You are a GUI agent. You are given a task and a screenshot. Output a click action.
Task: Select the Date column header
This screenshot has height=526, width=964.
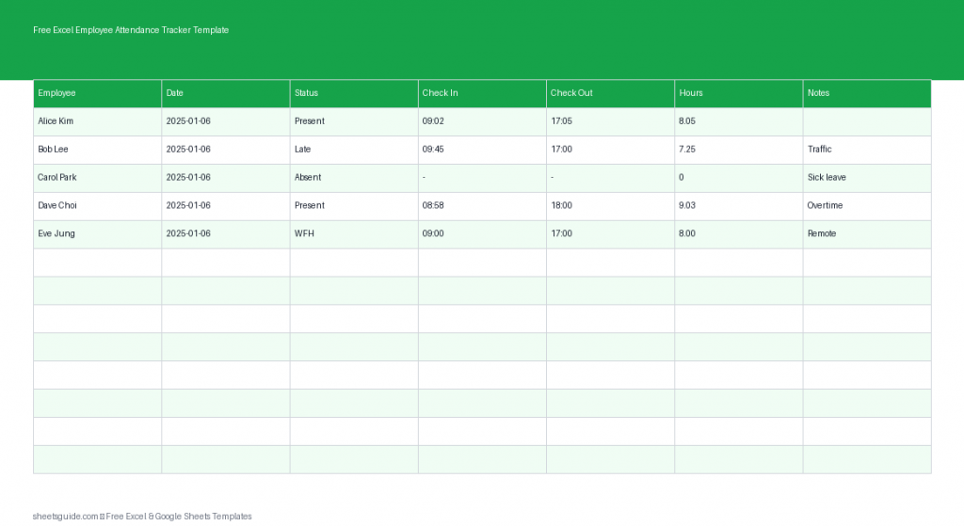click(225, 93)
